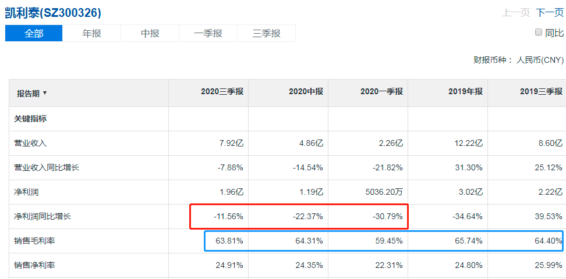Click the 上一页 link
Image resolution: width=566 pixels, height=279 pixels.
(x=516, y=13)
